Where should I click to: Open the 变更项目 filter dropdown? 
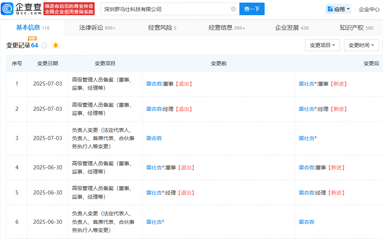pyautogui.click(x=322, y=45)
